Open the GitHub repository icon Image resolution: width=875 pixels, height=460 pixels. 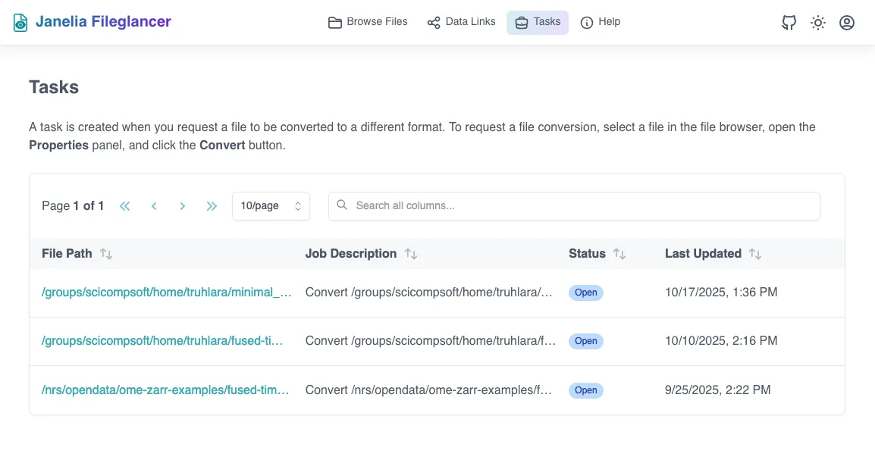pos(789,23)
